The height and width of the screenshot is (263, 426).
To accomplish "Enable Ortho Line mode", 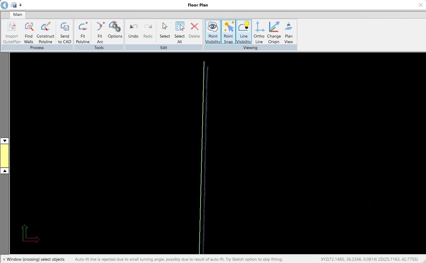I will [259, 32].
